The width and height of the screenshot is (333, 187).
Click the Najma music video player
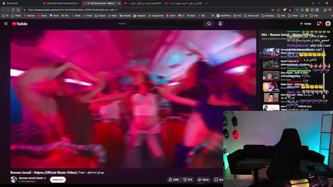coord(133,99)
